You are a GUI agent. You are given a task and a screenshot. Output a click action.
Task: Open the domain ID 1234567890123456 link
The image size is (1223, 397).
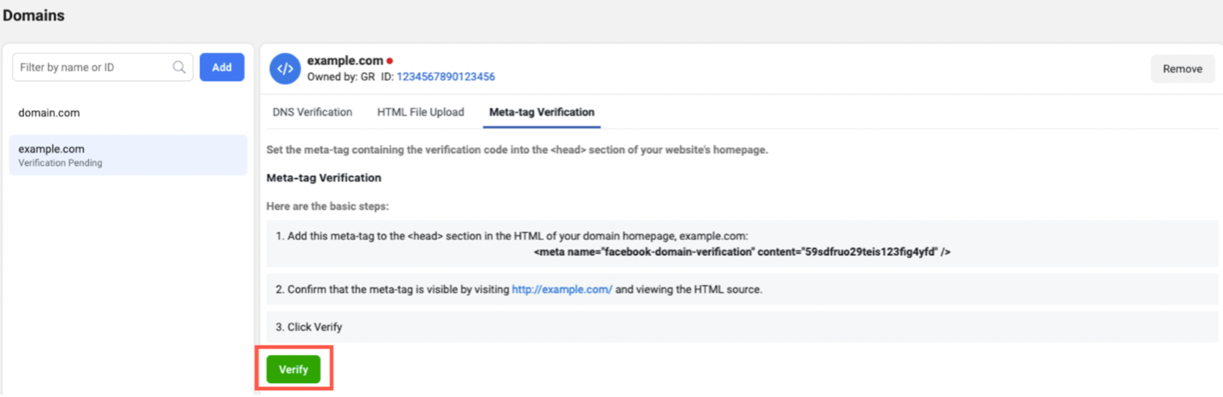pyautogui.click(x=446, y=76)
